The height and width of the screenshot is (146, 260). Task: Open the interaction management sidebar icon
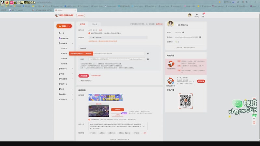click(59, 79)
